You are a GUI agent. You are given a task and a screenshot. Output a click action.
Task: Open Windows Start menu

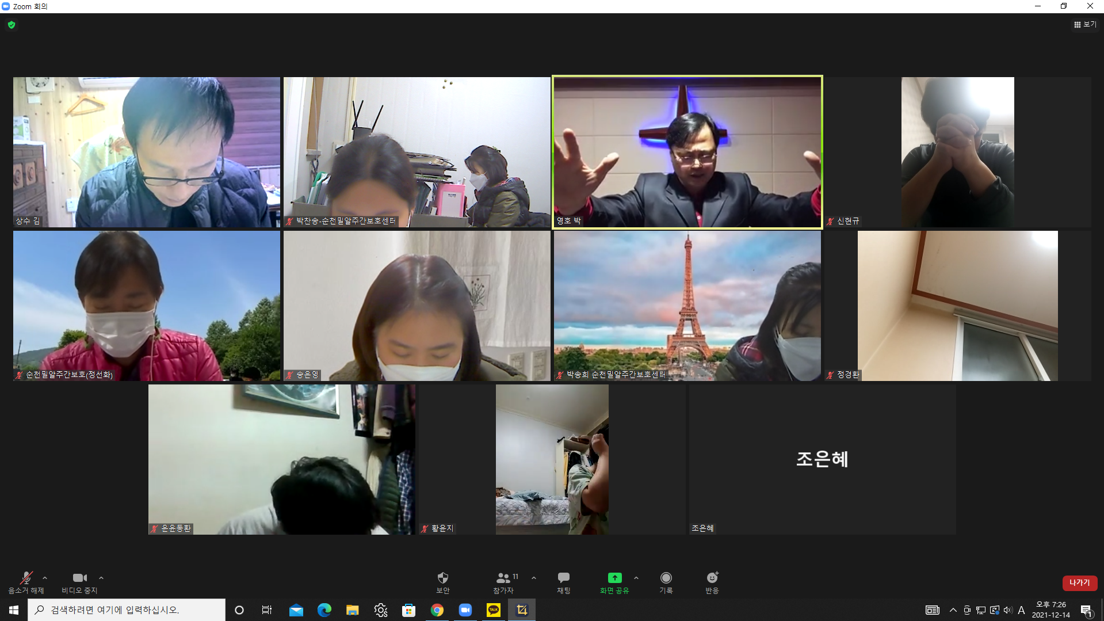(x=14, y=609)
